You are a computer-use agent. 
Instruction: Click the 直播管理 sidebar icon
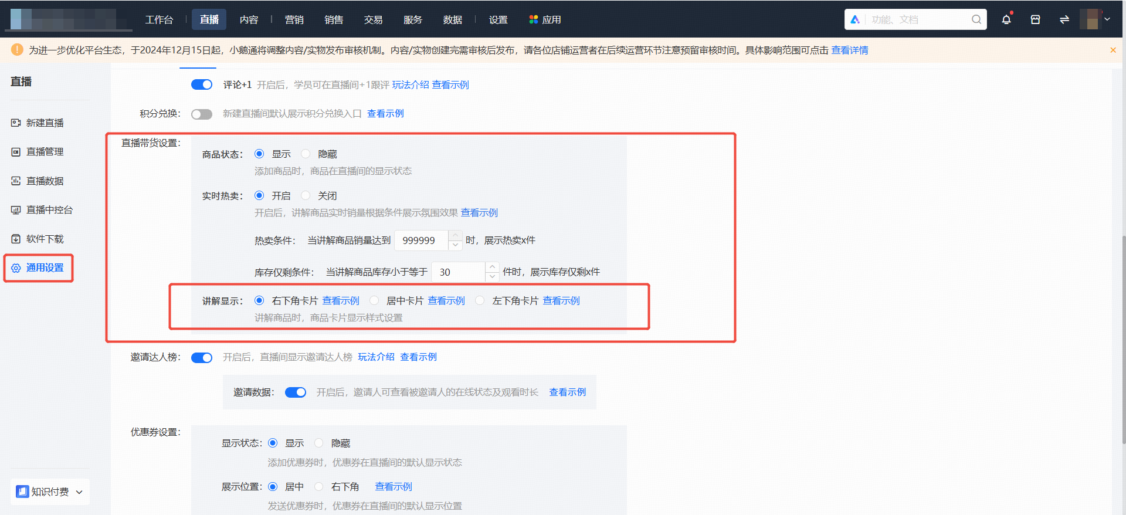click(16, 152)
